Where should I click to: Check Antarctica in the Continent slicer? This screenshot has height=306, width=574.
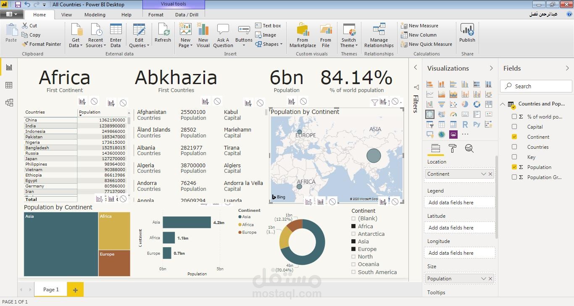(353, 234)
